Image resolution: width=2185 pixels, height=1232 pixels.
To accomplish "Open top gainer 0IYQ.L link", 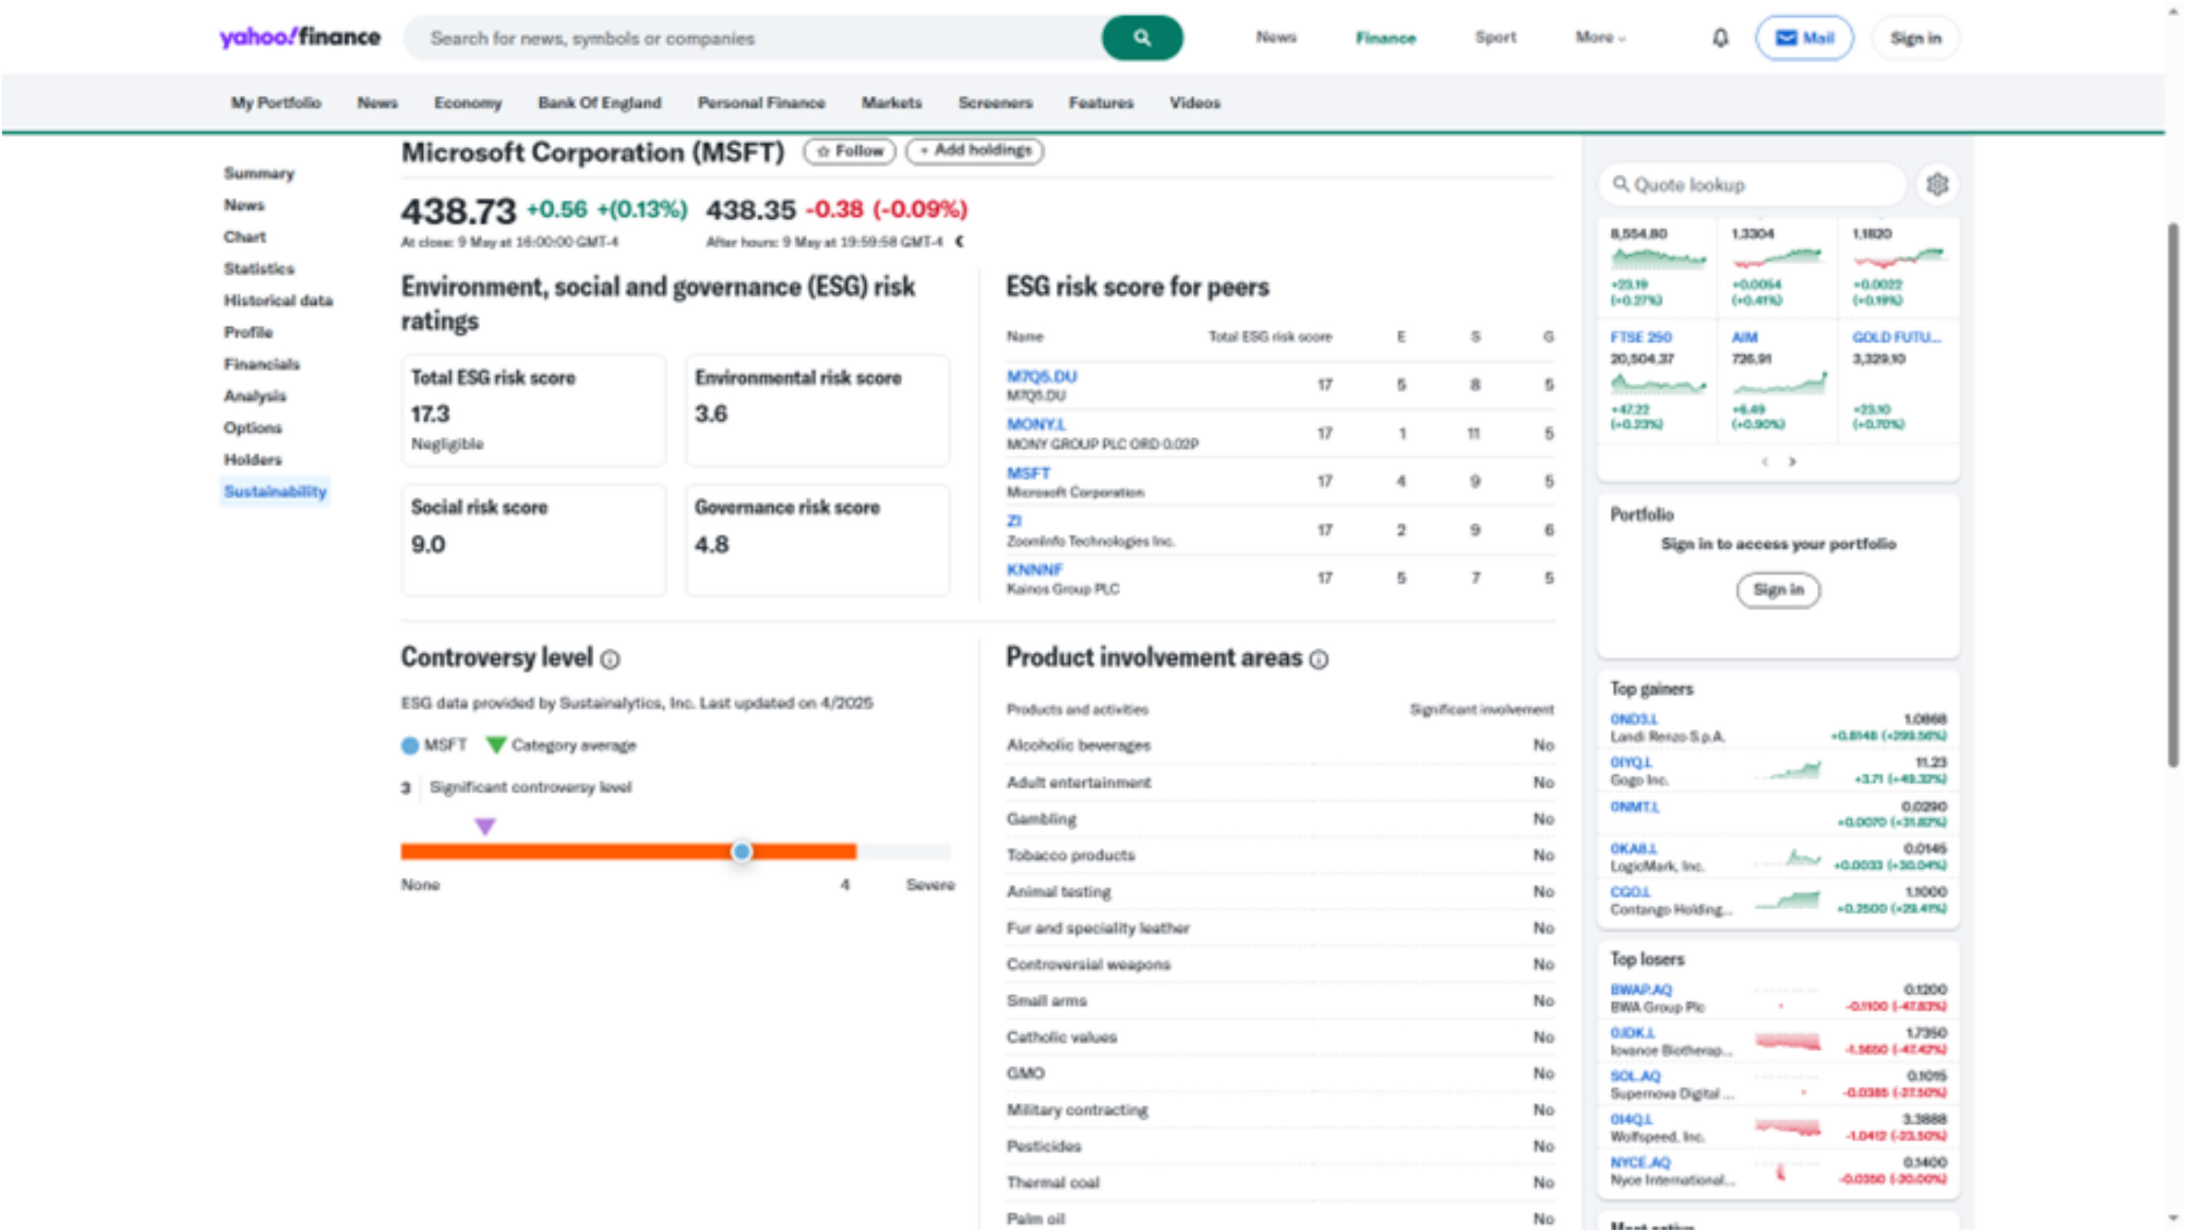I will coord(1631,762).
